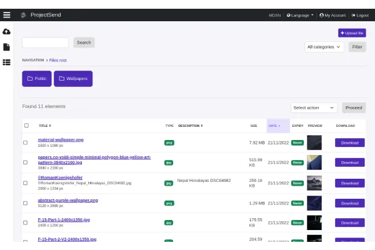The image size is (375, 250).
Task: Click the Upload file button
Action: click(352, 32)
